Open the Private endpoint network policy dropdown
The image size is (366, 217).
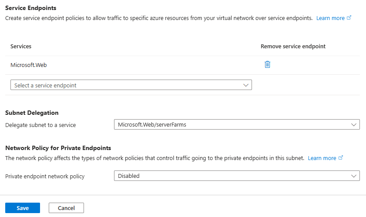(x=237, y=176)
